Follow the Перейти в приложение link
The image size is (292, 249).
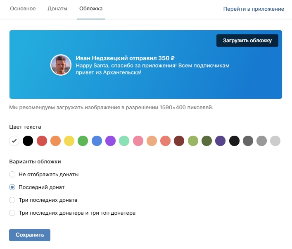click(254, 9)
